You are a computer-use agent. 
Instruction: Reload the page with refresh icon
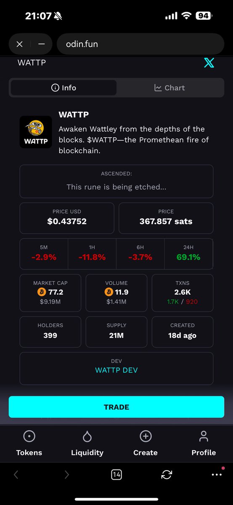click(x=167, y=475)
